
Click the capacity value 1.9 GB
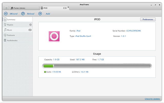[56, 60]
